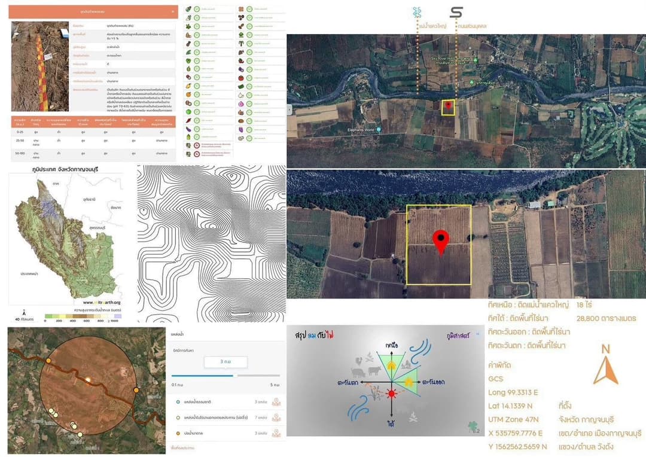
Task: Click the 'X 535759.7776 E' value
Action: tap(515, 433)
